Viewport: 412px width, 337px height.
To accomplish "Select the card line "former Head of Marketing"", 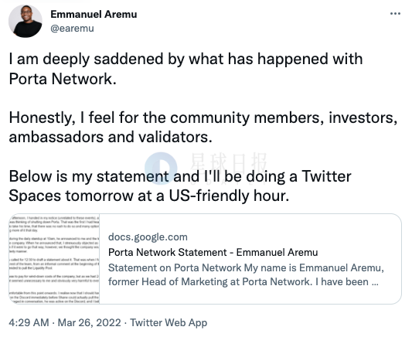I will tap(243, 281).
